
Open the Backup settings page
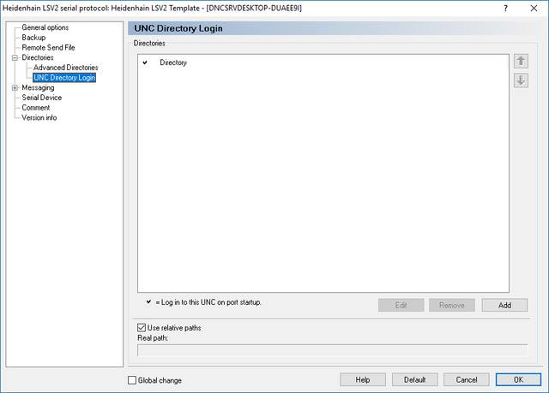pyautogui.click(x=33, y=38)
